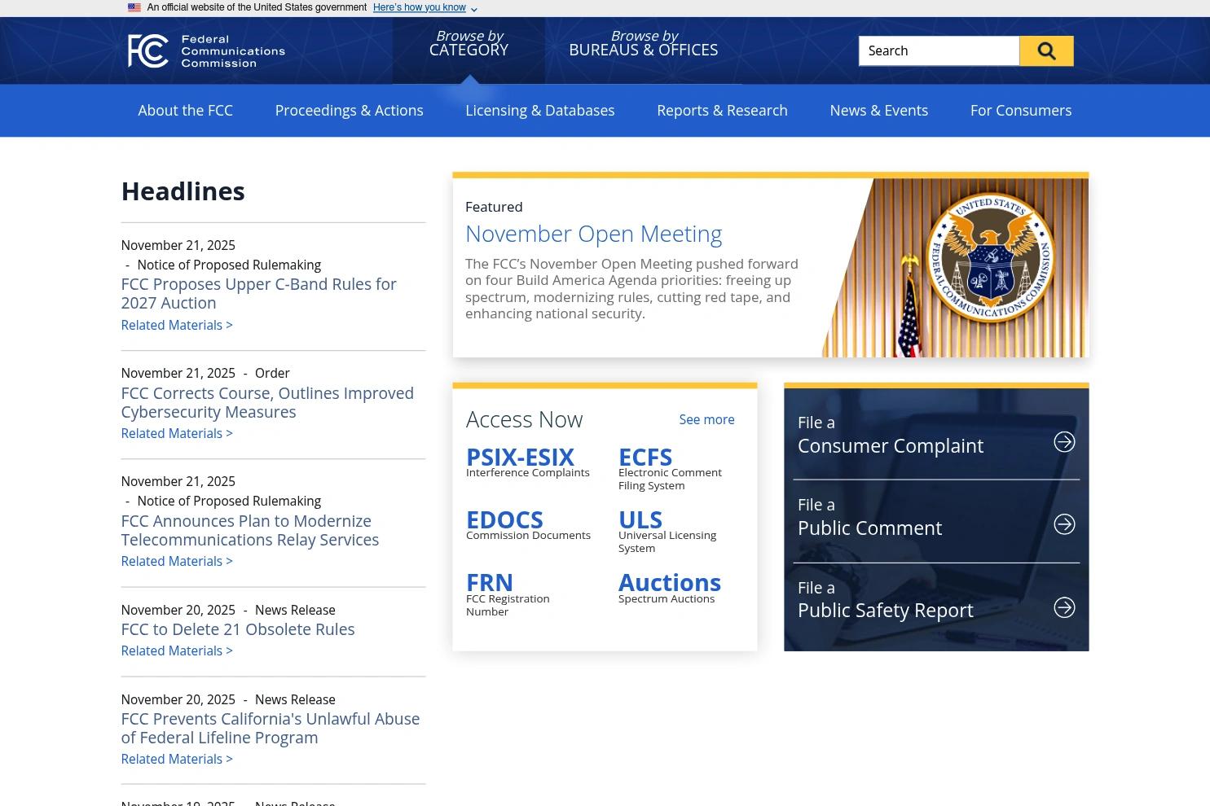Viewport: 1210px width, 806px height.
Task: Open Telecommunications Relay Services headline
Action: tap(249, 530)
